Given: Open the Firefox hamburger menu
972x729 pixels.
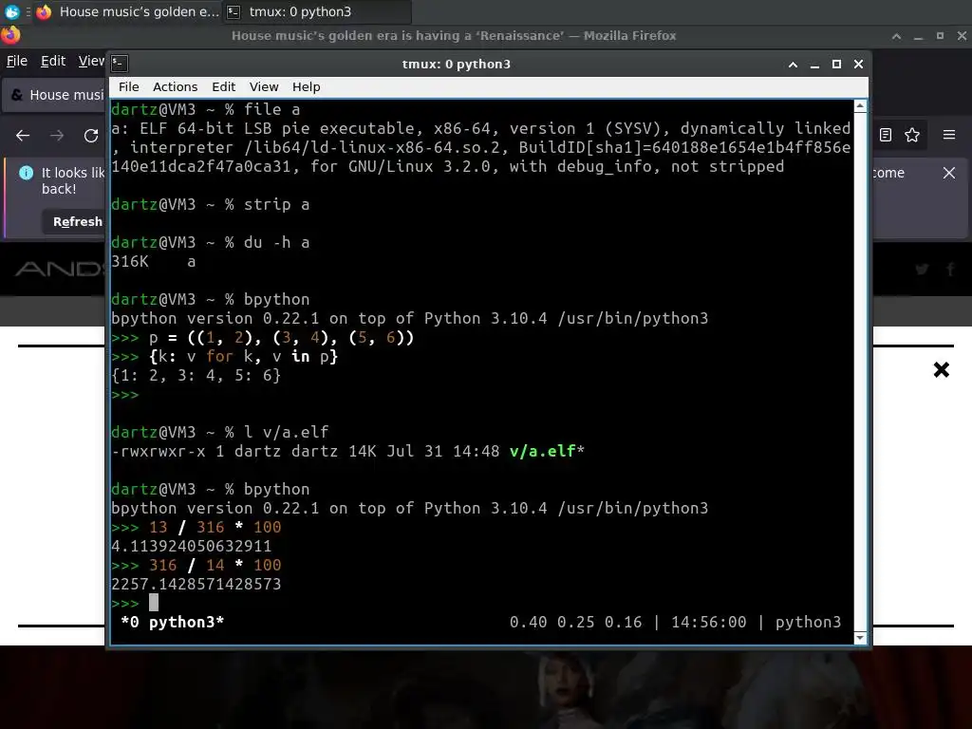Looking at the screenshot, I should coord(949,135).
